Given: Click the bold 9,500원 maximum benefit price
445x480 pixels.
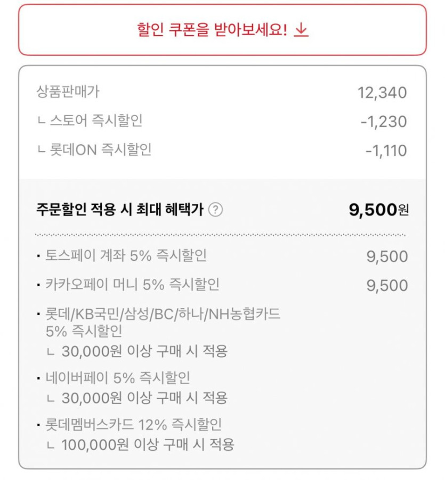Looking at the screenshot, I should tap(379, 210).
